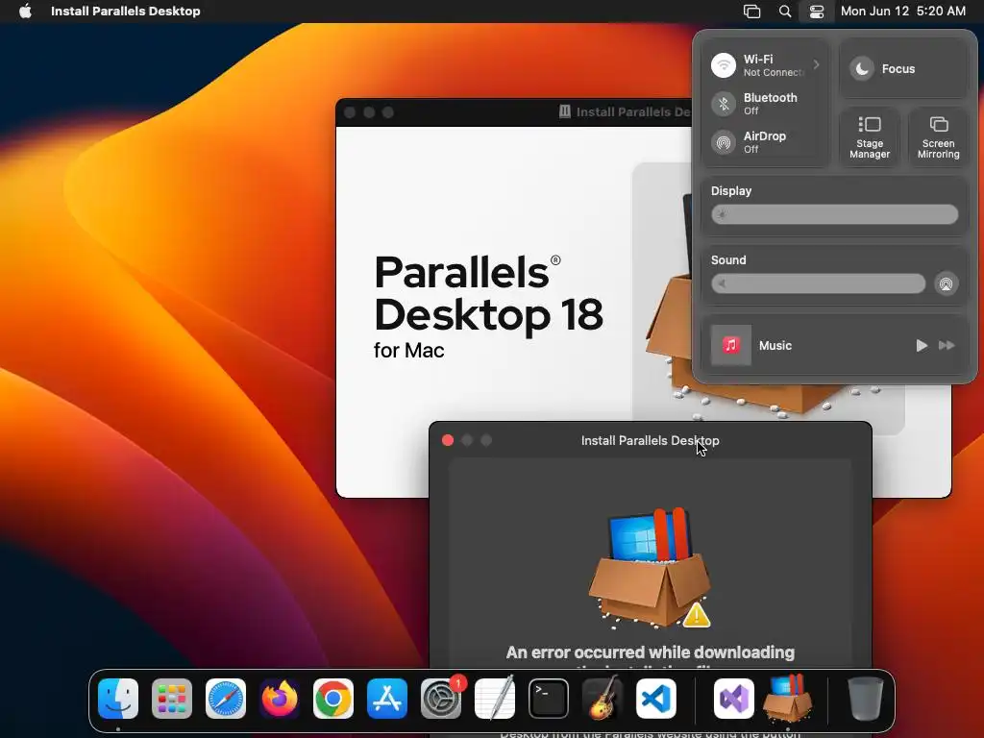The width and height of the screenshot is (984, 738).
Task: Click the Parallels box icon with warning
Action: (651, 568)
